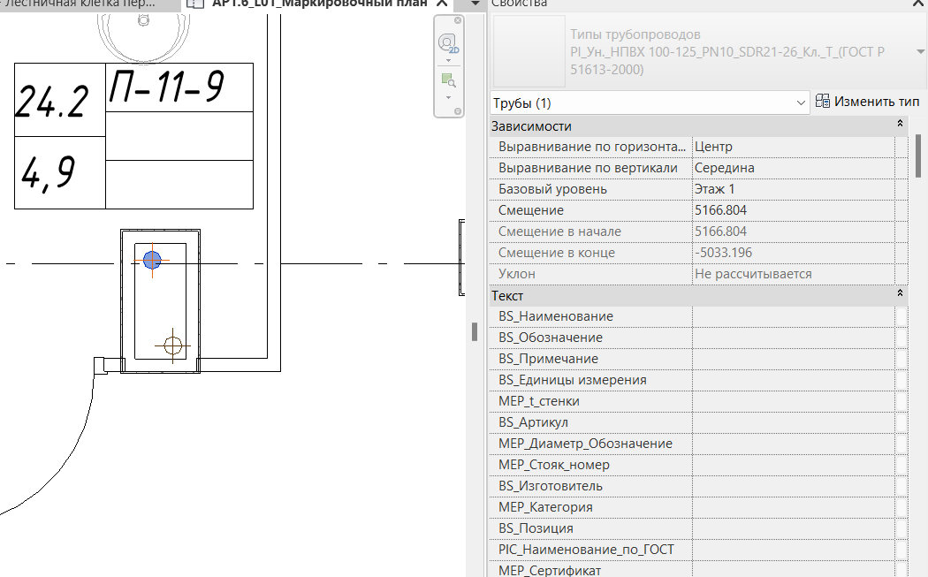Click the Изменить тип edit type button
Screen dimensions: 928x577
(x=867, y=102)
